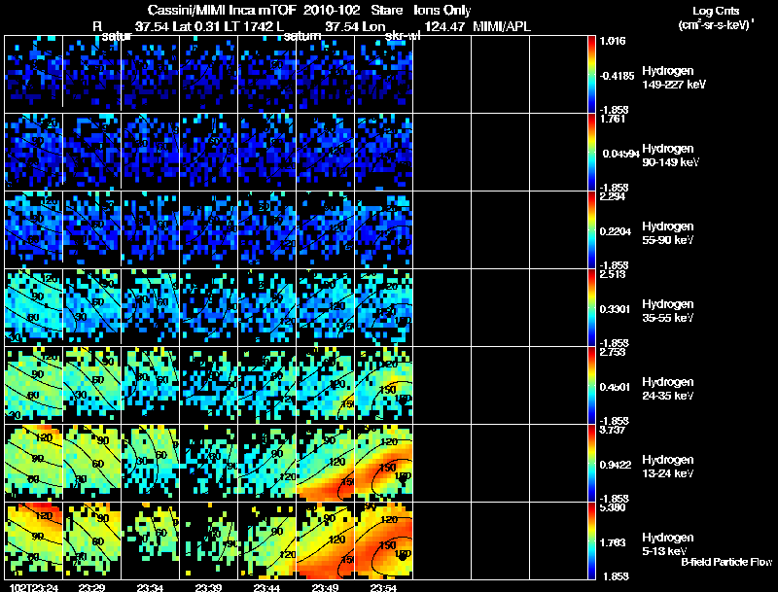Click the 0.9422 scale midpoint value
This screenshot has height=592, width=778.
616,465
